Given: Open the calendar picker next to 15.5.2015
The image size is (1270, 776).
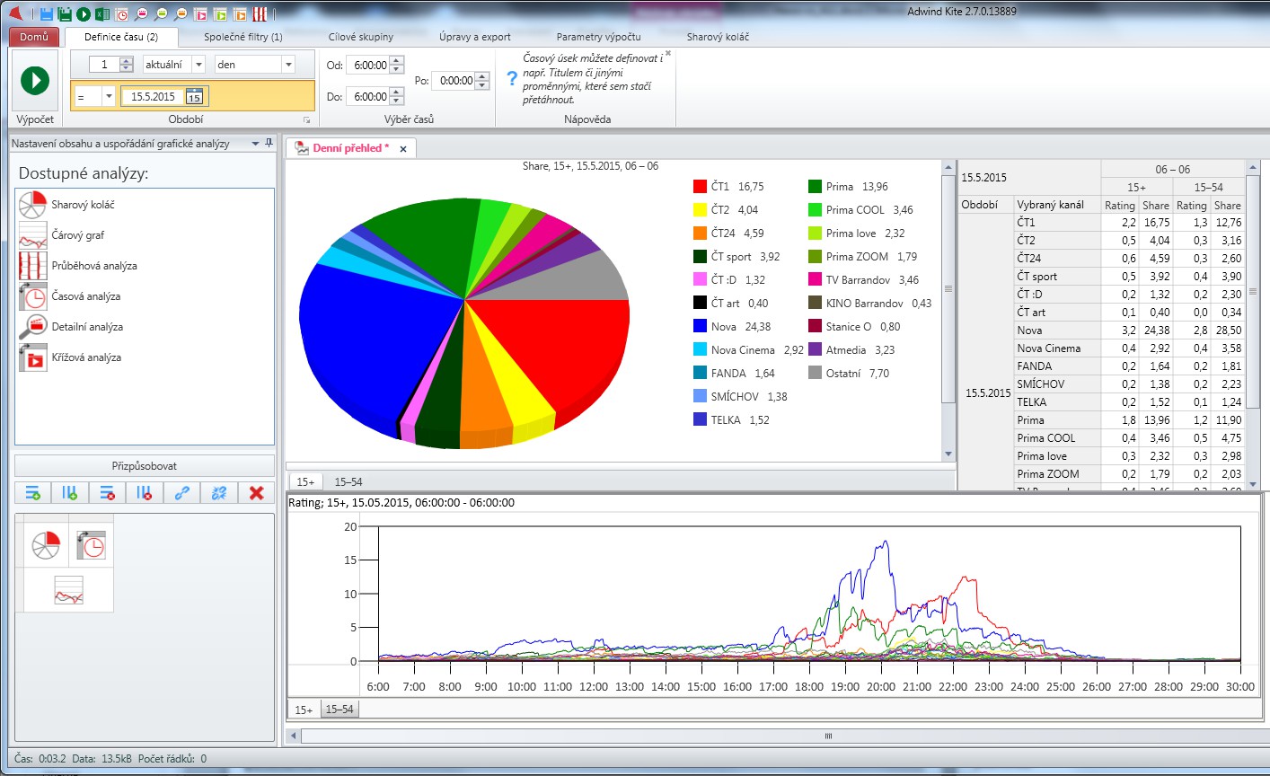Looking at the screenshot, I should [194, 97].
